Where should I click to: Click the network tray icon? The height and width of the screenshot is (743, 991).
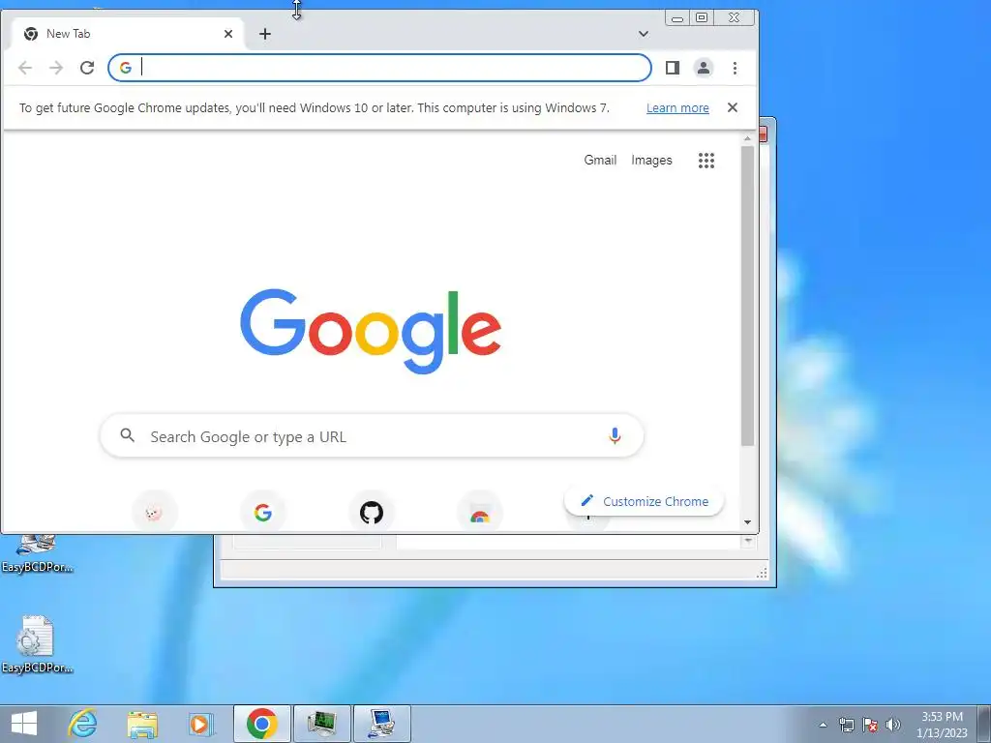tap(846, 725)
